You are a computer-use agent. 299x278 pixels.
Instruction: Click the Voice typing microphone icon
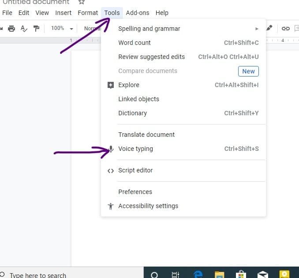[x=111, y=149]
